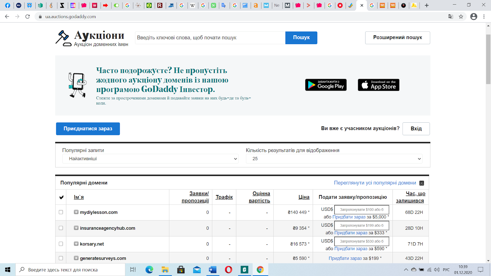The width and height of the screenshot is (491, 276).
Task: Click the vertical page scrollbar thumb
Action: (x=488, y=59)
